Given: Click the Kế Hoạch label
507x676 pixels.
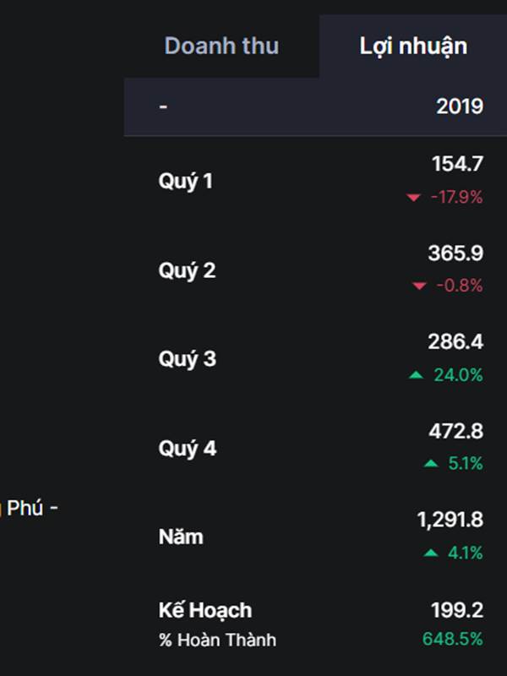Looking at the screenshot, I should (204, 610).
